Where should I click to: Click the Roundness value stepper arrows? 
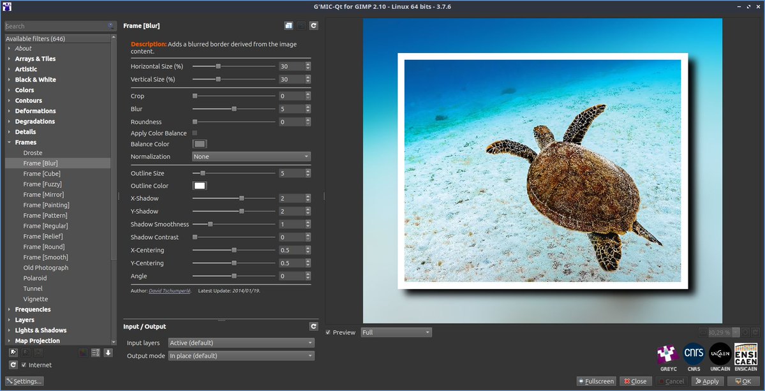tap(308, 122)
